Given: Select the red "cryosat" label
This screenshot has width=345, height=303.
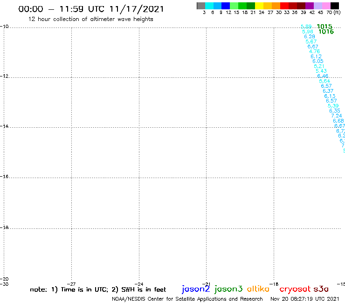Looking at the screenshot, I should point(295,289).
